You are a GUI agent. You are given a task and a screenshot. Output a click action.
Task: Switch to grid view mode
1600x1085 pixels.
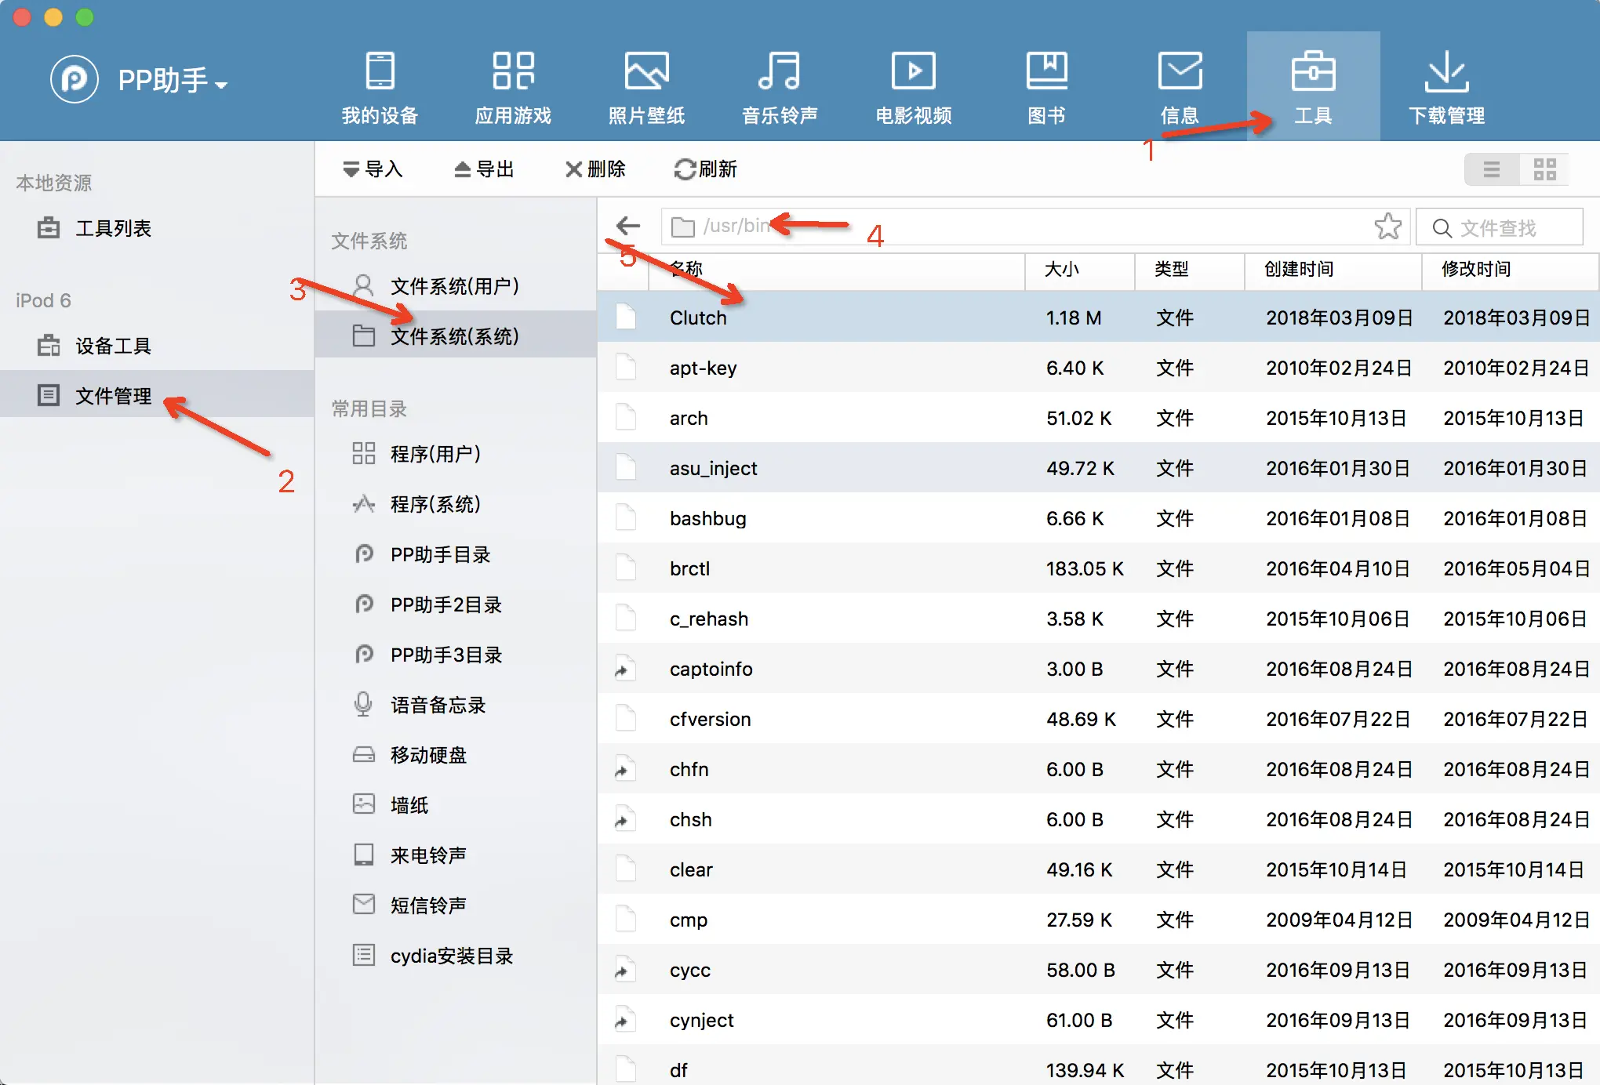[x=1544, y=169]
